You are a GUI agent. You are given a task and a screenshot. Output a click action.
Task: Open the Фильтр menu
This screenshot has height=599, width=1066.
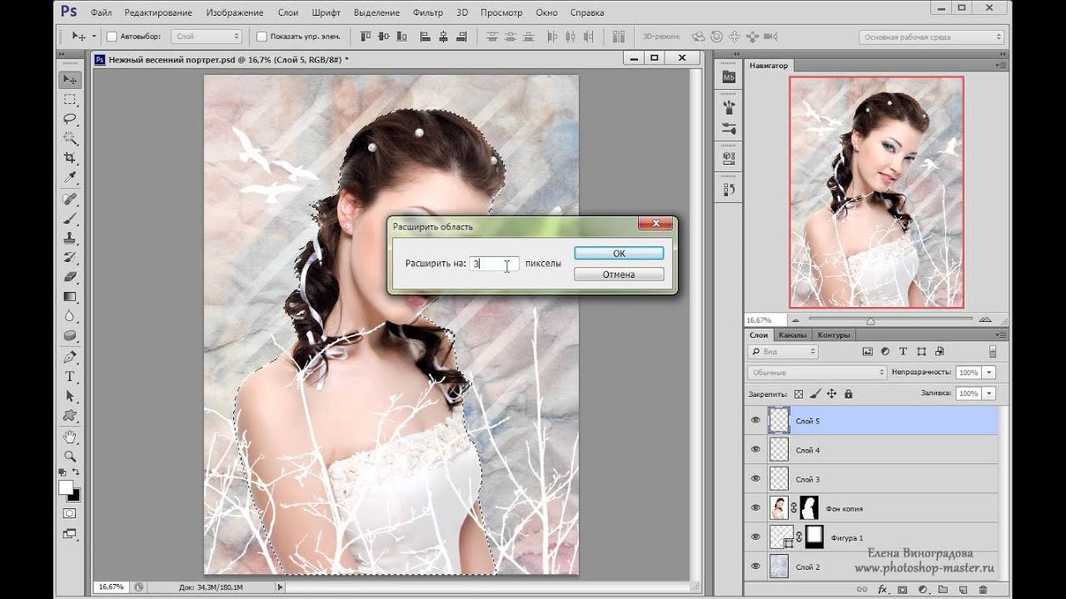tap(428, 12)
